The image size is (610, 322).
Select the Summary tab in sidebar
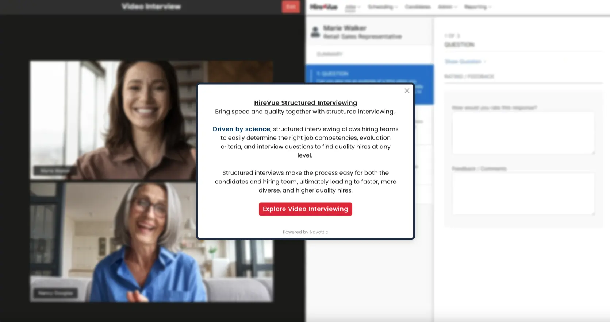point(330,54)
